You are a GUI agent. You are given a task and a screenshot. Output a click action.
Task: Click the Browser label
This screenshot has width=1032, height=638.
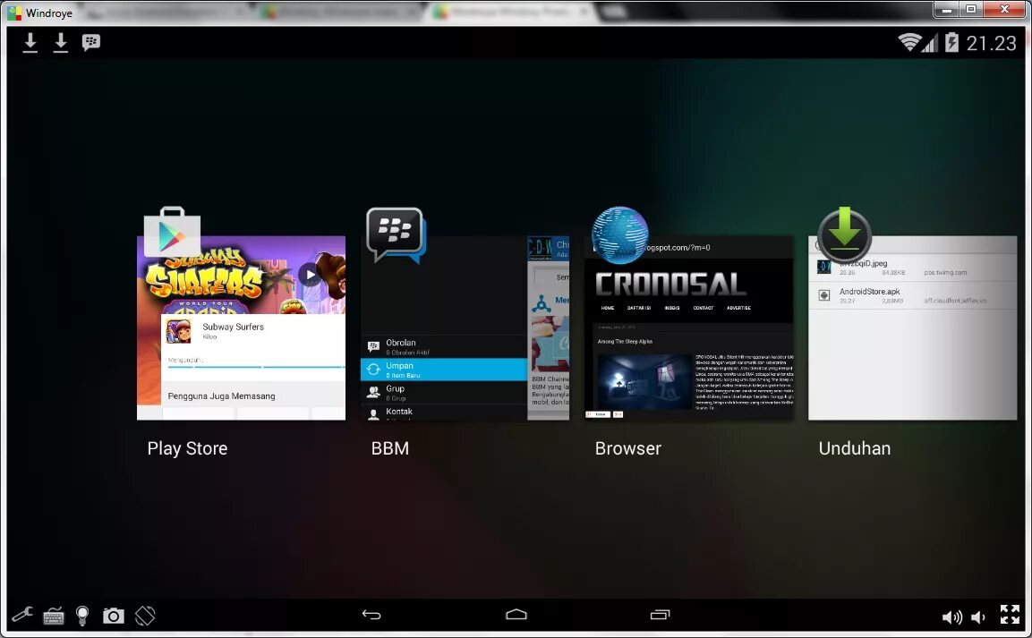click(628, 448)
